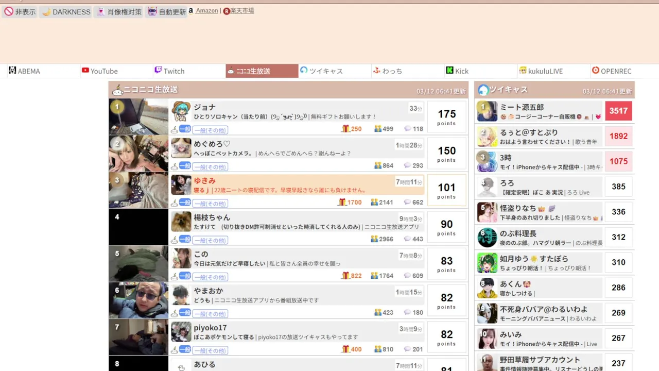Click 一般(その他) category tag in ジョナ row

(x=210, y=130)
